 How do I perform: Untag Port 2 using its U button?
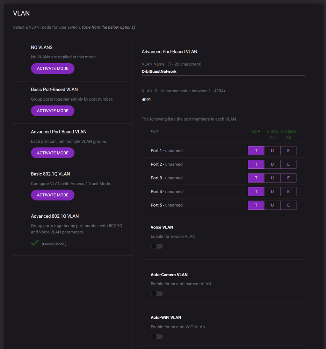click(x=272, y=164)
